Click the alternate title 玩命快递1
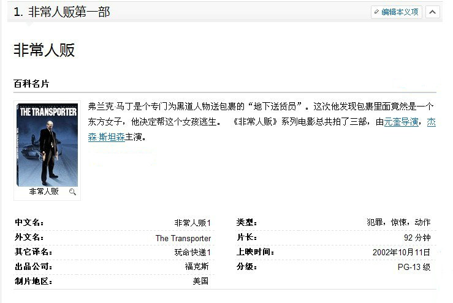Viewport: 453px width, 303px height. coord(192,252)
